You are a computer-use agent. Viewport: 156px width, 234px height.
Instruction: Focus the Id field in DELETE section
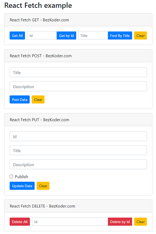coord(70,222)
